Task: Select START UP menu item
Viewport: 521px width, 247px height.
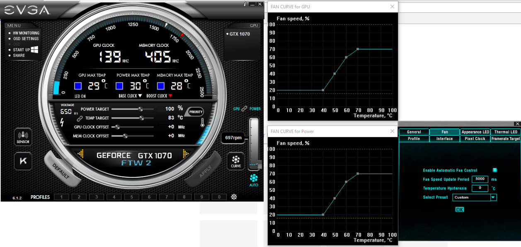Action: 22,50
